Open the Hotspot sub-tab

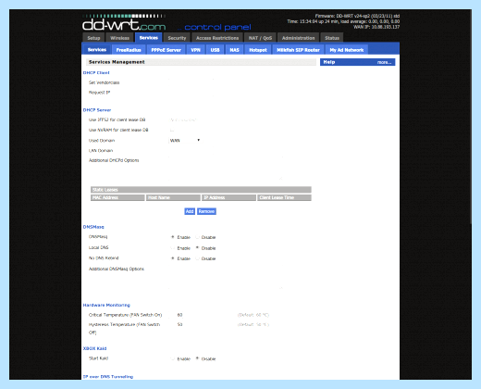(x=258, y=50)
